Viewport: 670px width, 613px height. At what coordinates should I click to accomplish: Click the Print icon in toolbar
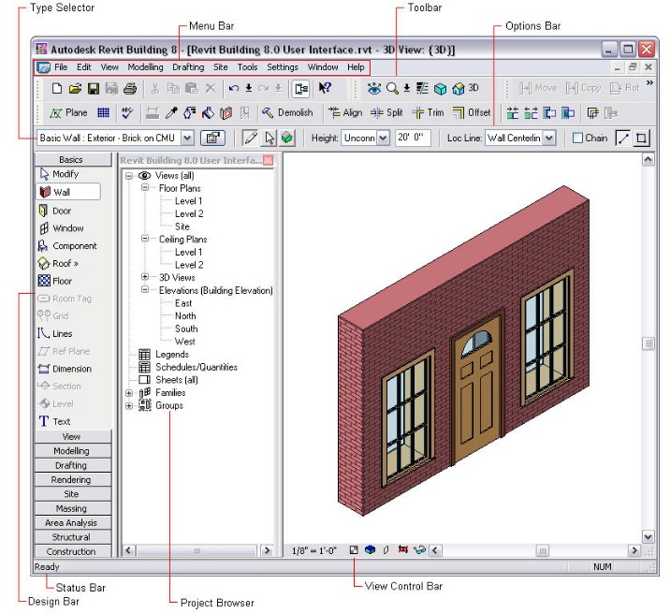pyautogui.click(x=130, y=89)
